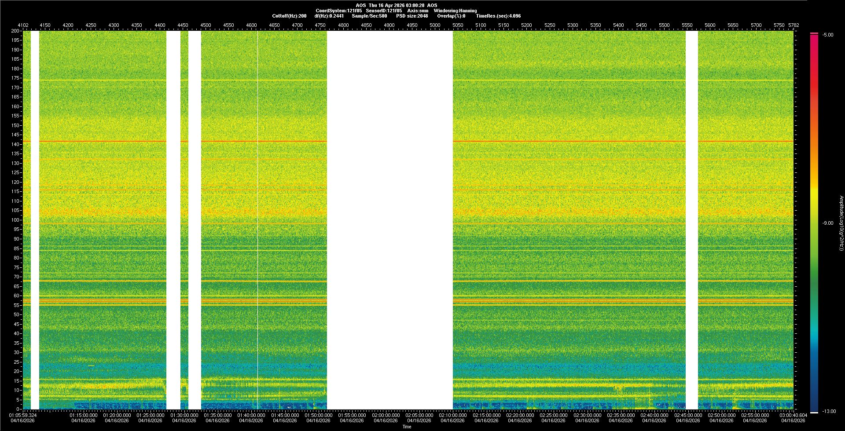Image resolution: width=845 pixels, height=431 pixels.
Task: Click the -5.00 colorbar maximum label
Action: pyautogui.click(x=828, y=35)
